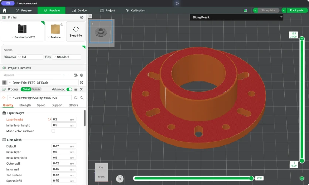
Task: Select the Quality settings tab
Action: tap(8, 105)
